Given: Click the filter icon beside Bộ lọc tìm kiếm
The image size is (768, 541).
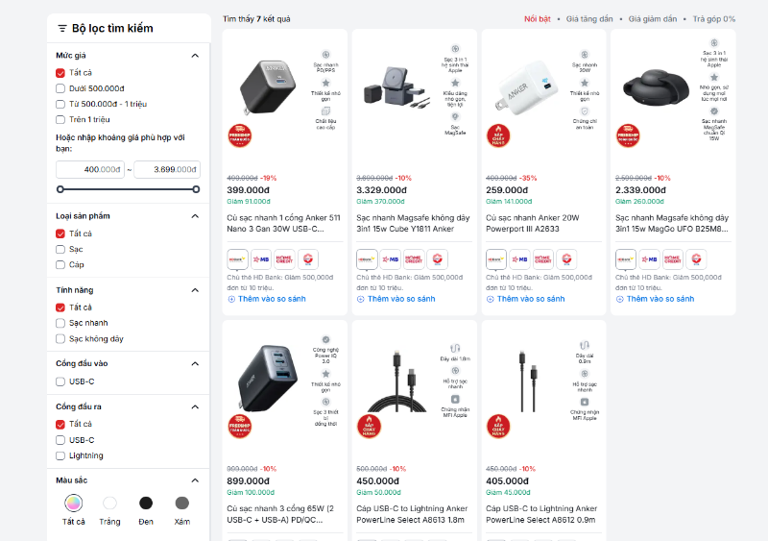Looking at the screenshot, I should pyautogui.click(x=62, y=29).
